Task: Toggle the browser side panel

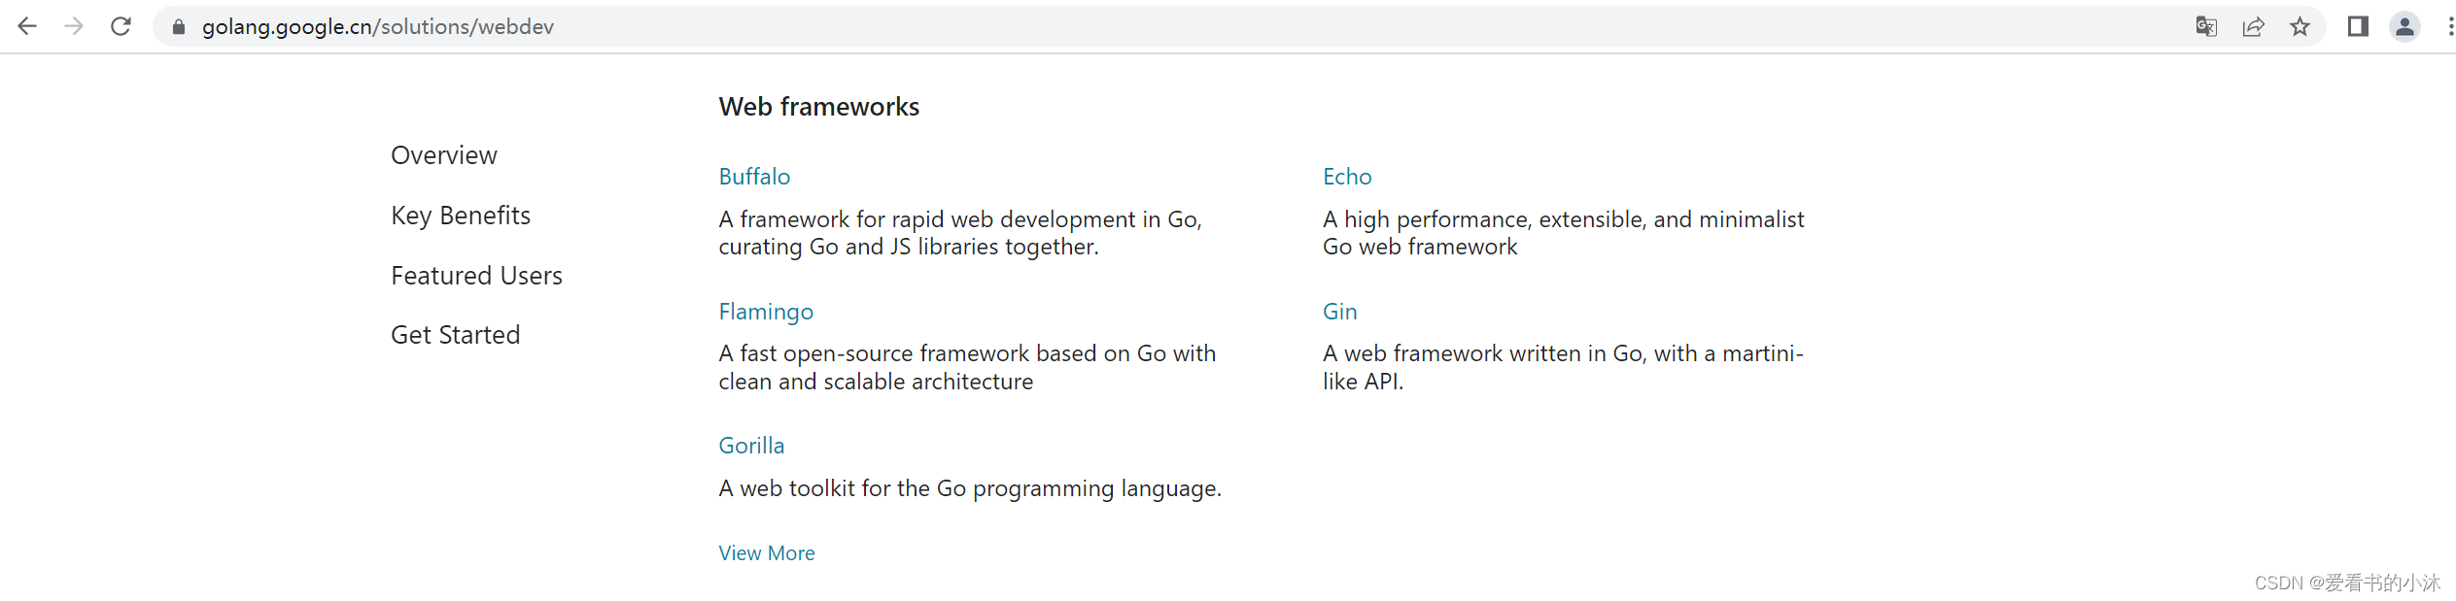Action: pos(2358,26)
